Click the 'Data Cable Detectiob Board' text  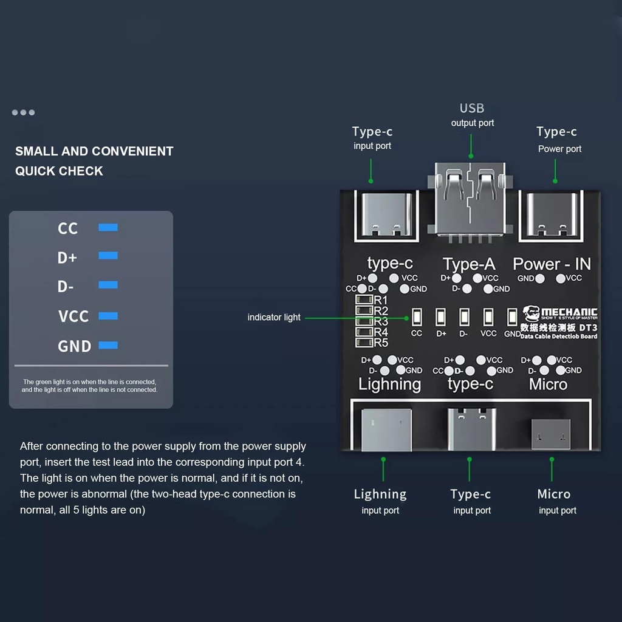coord(559,337)
